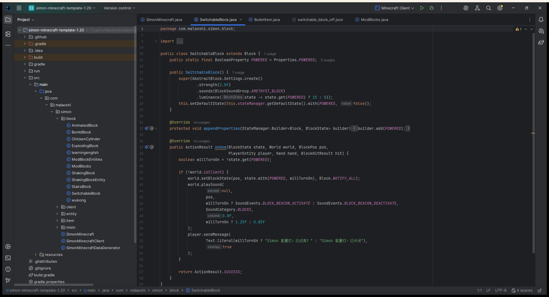Click 'no usages' hint above onUse

(x=202, y=141)
